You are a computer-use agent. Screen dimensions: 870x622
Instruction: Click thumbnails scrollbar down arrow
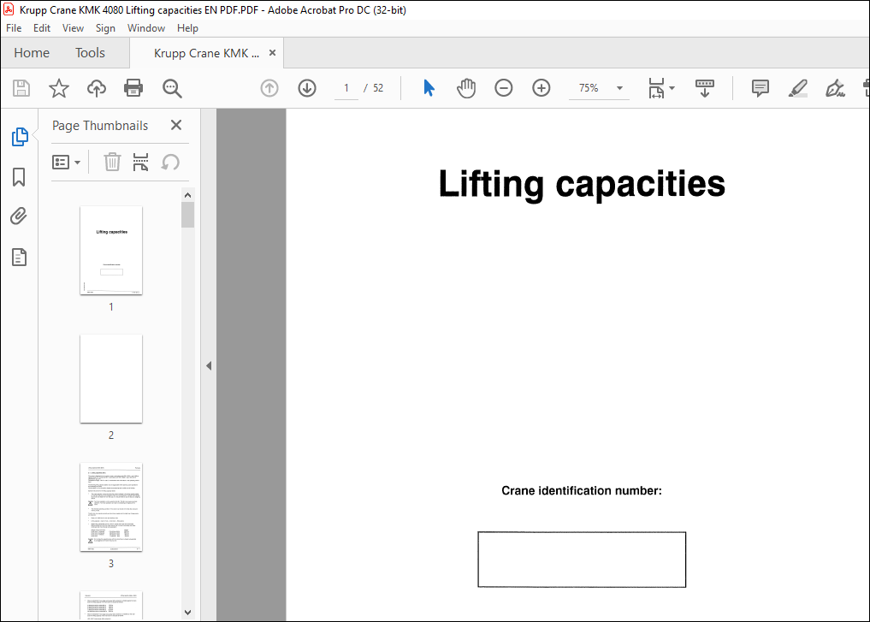(x=187, y=613)
